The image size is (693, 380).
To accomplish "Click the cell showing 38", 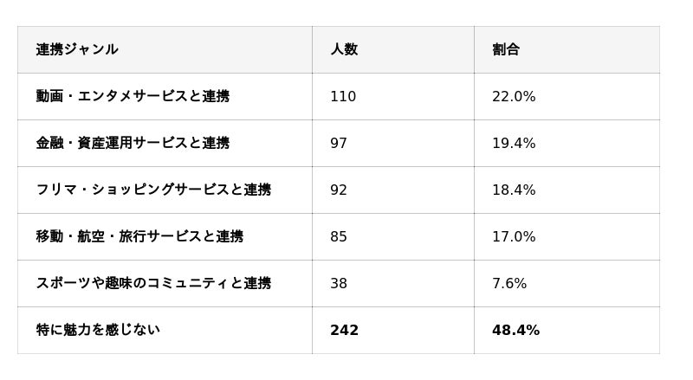I will point(339,284).
